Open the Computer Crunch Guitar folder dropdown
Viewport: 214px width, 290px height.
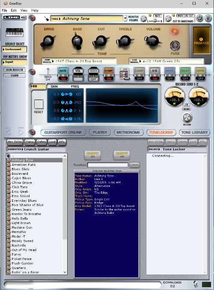tap(36, 149)
